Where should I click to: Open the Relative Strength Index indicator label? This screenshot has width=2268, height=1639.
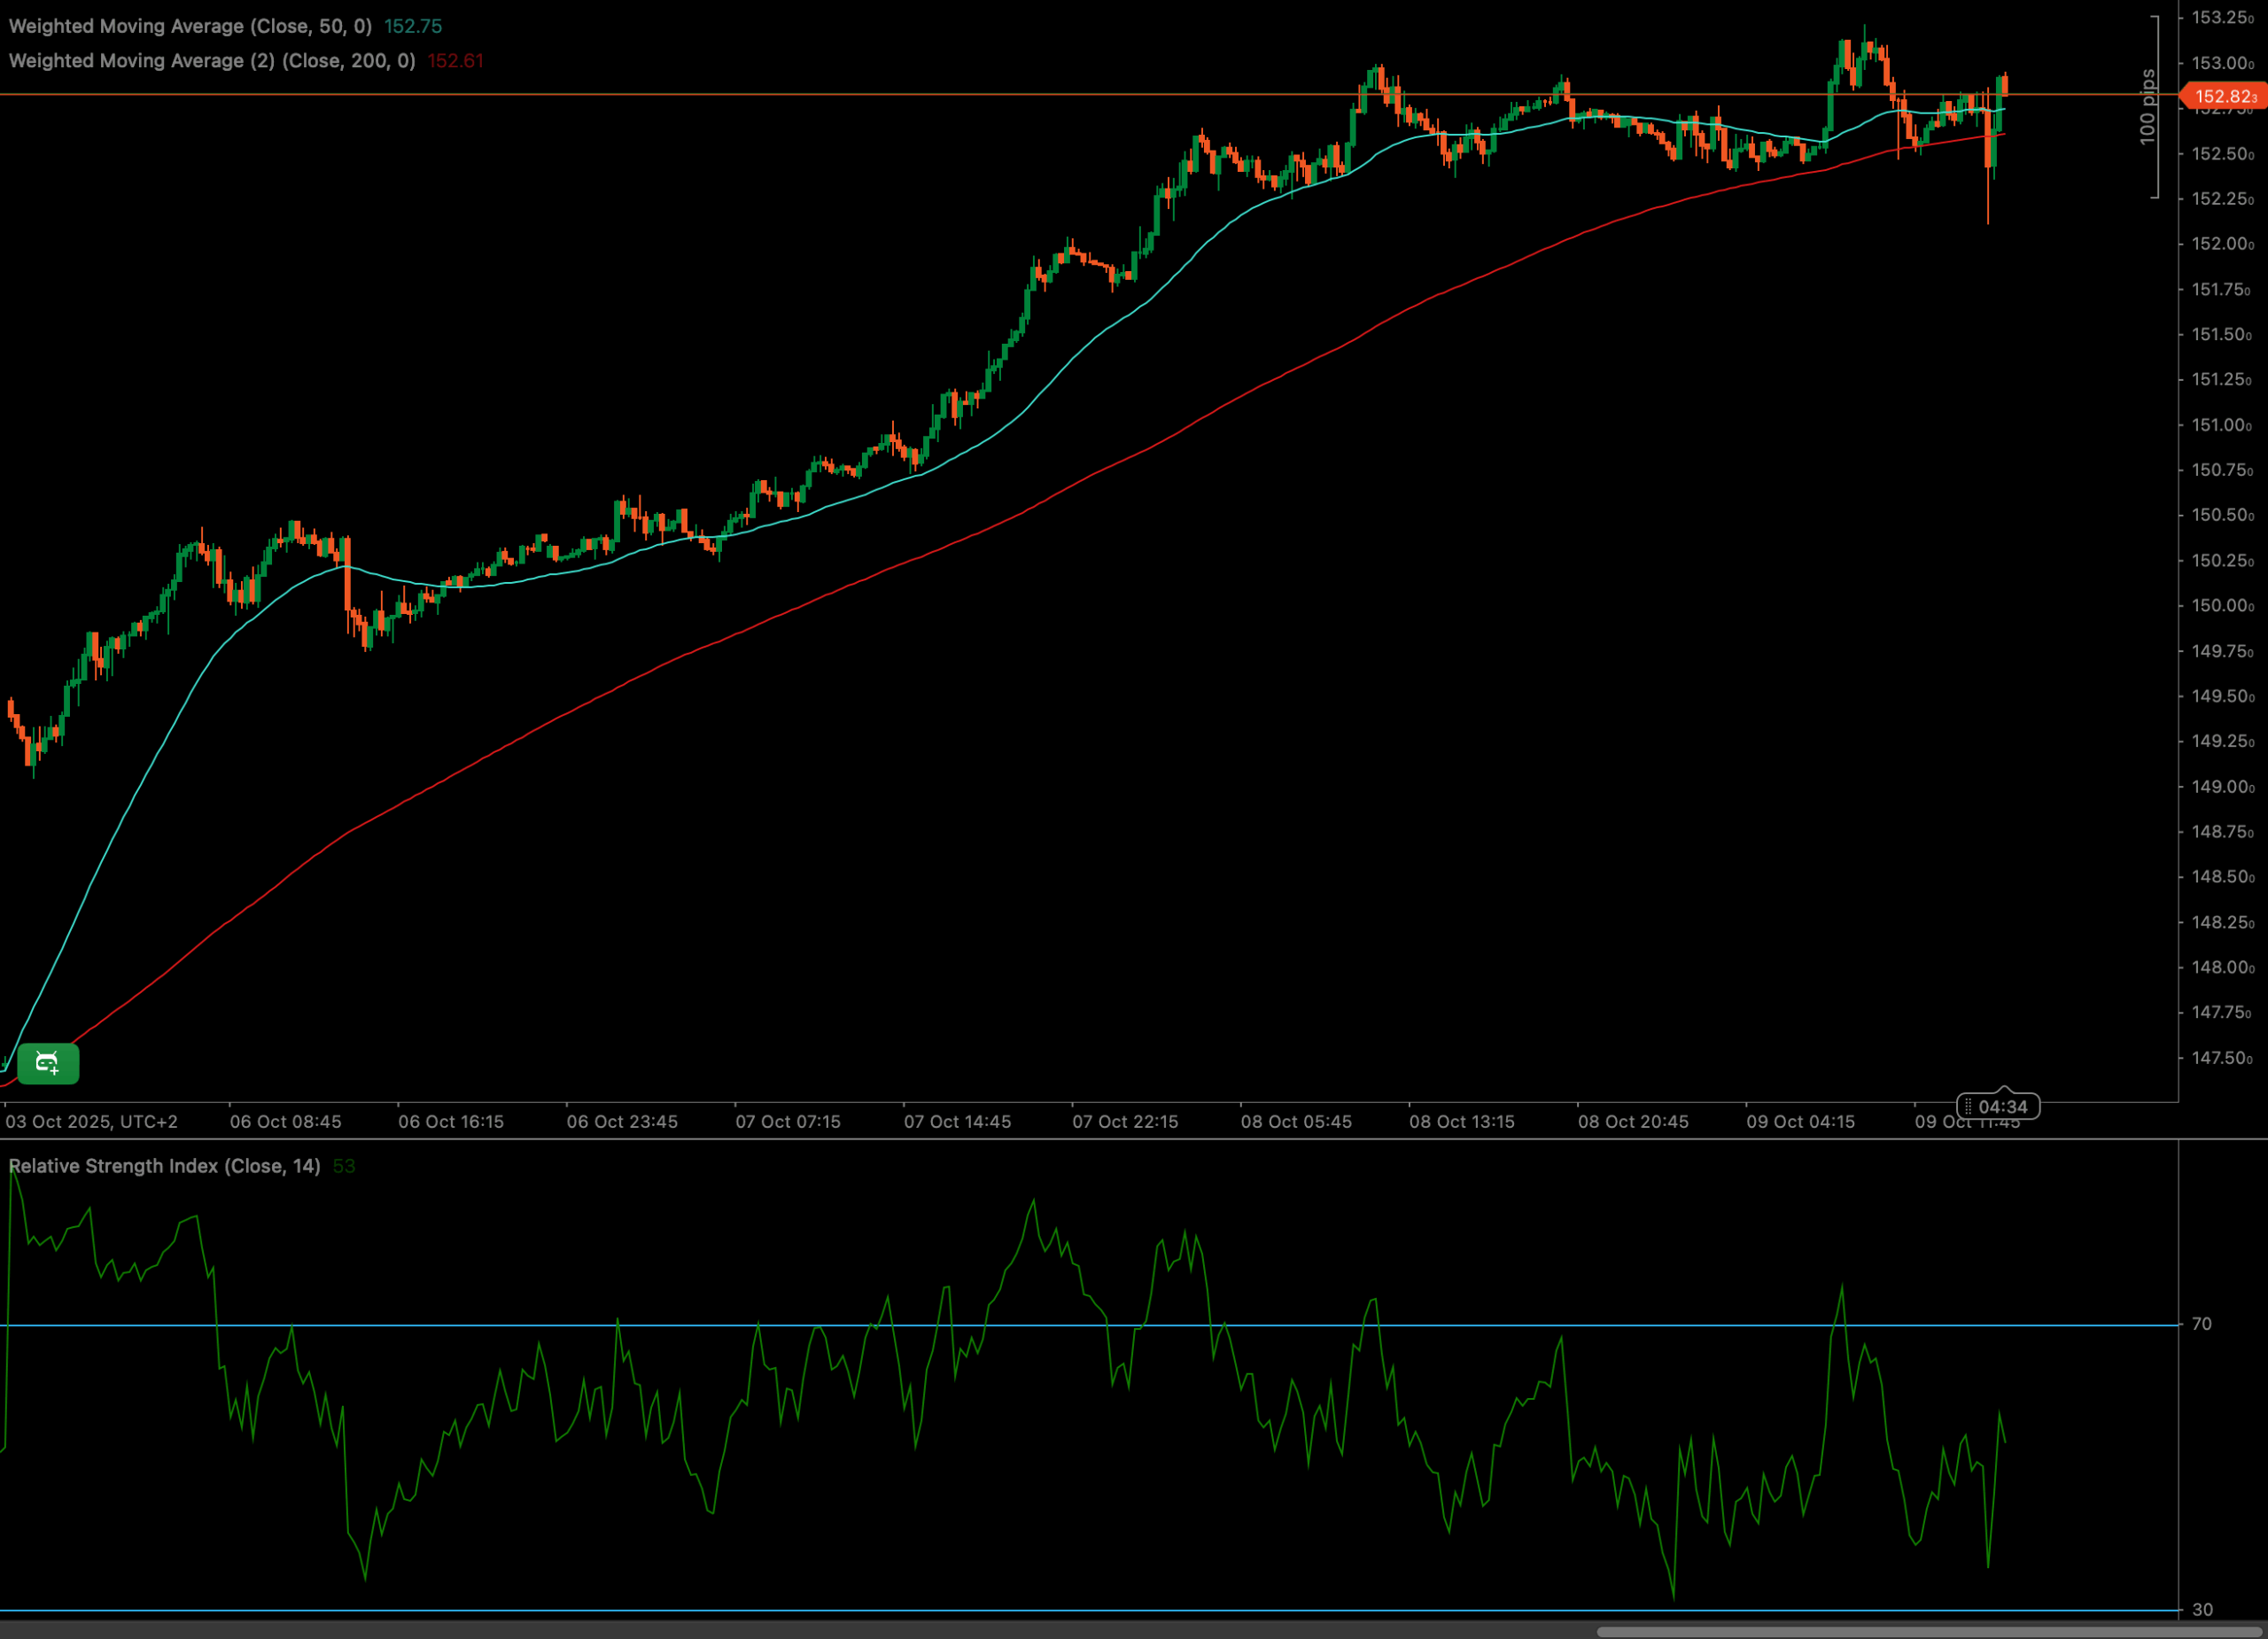pos(164,1166)
